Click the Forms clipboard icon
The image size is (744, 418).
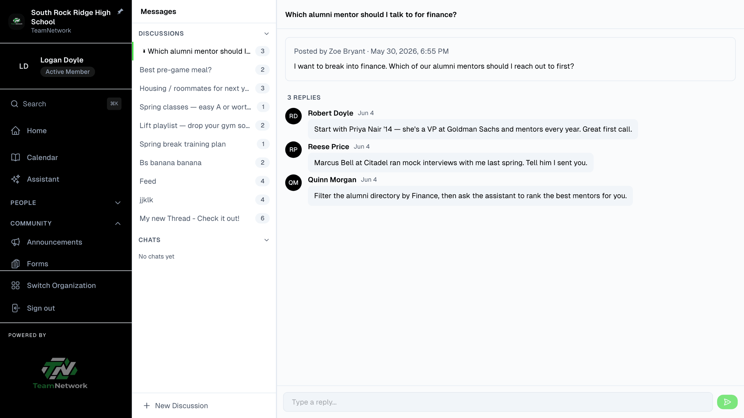(x=16, y=264)
